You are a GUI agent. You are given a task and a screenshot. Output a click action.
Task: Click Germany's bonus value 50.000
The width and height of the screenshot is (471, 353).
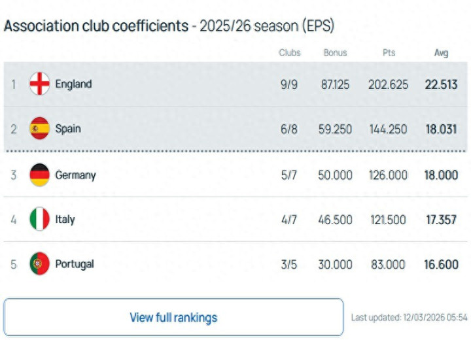coord(335,175)
